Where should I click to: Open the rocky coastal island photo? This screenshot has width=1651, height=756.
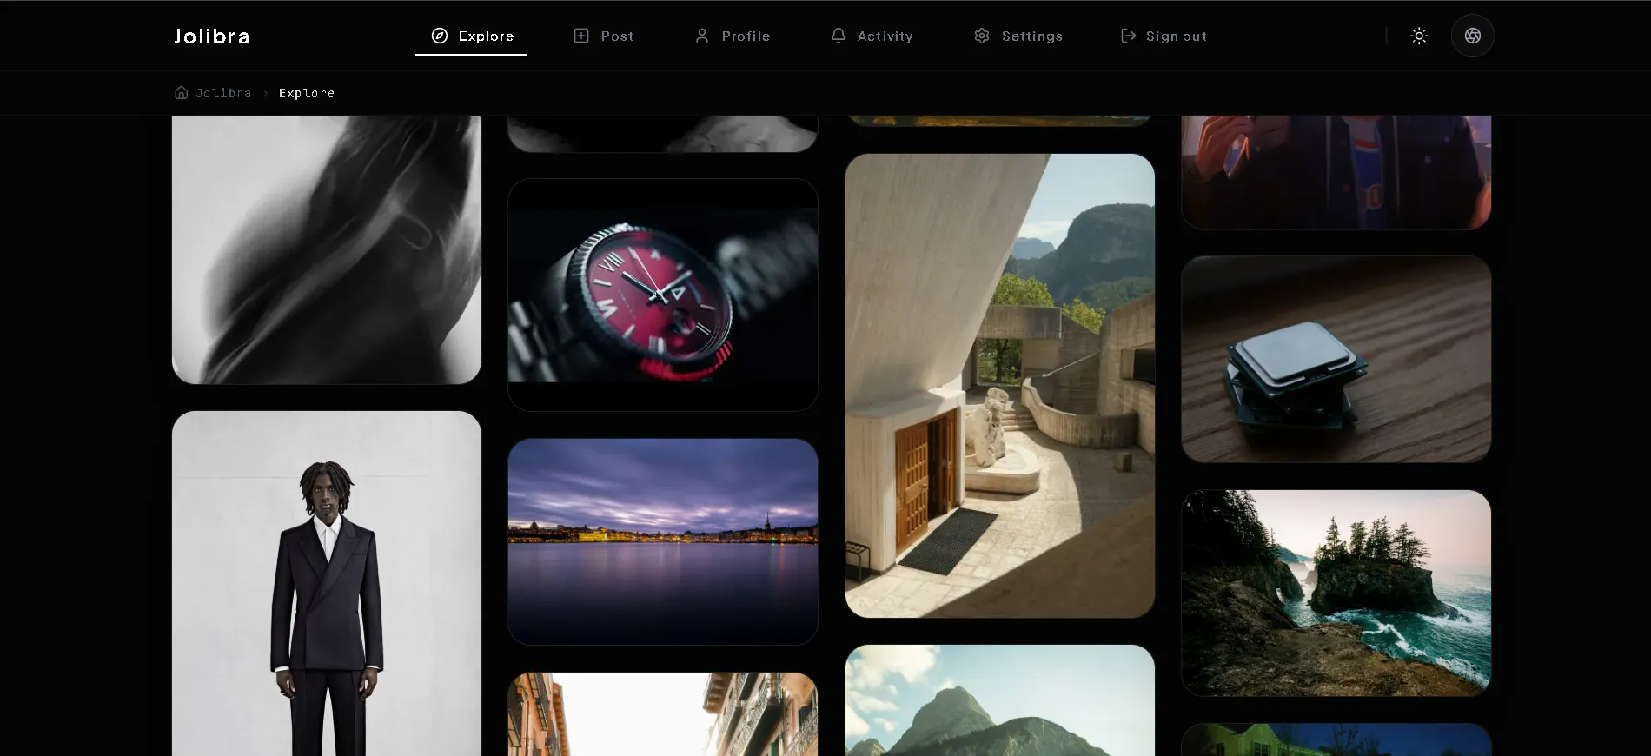pyautogui.click(x=1336, y=593)
